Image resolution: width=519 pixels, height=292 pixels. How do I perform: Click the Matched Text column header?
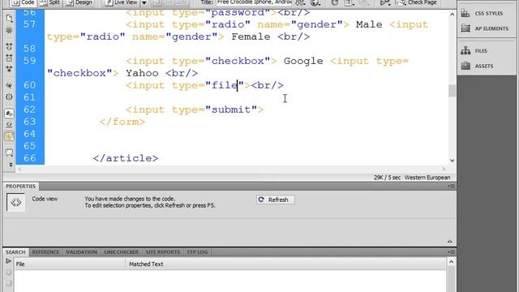pos(285,264)
